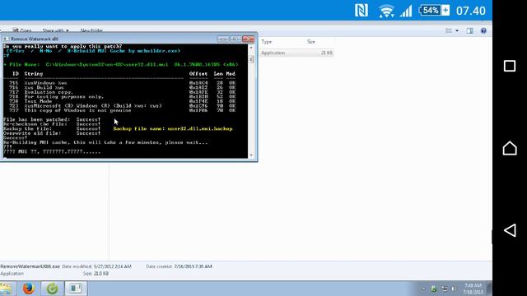Tap the mobile signal strength icon
The height and width of the screenshot is (296, 527).
pyautogui.click(x=406, y=11)
